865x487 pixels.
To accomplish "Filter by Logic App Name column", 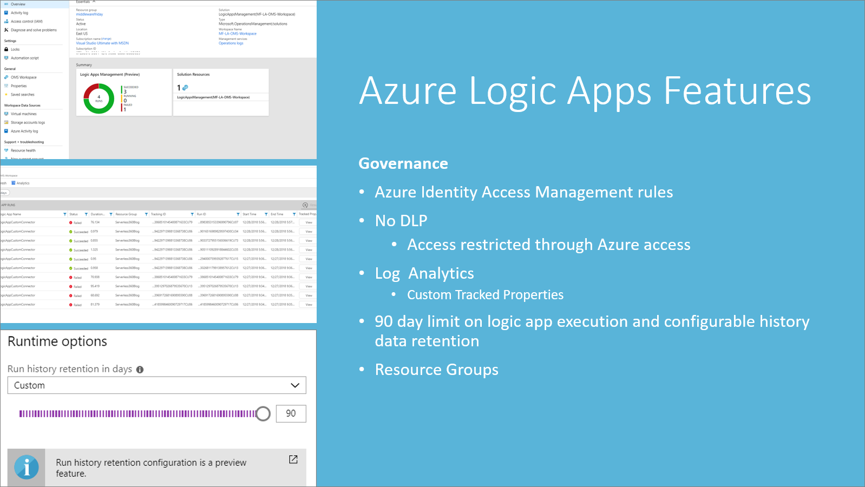I will 65,214.
